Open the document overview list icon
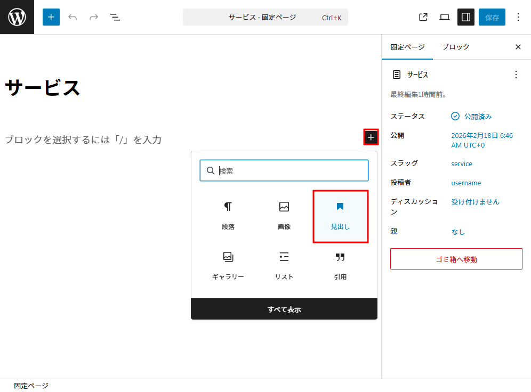Image resolution: width=531 pixels, height=392 pixels. coord(115,17)
